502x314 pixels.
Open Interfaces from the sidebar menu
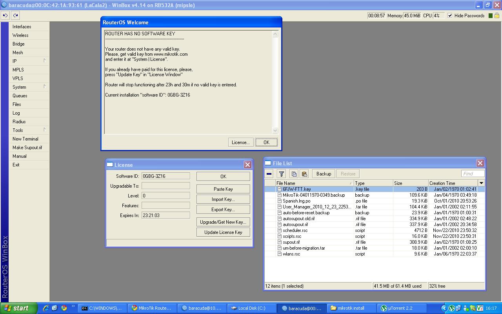point(29,26)
